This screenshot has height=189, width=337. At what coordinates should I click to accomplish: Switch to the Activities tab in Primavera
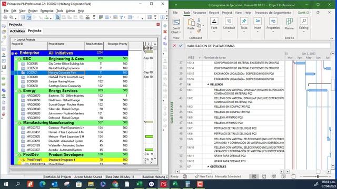point(17,31)
